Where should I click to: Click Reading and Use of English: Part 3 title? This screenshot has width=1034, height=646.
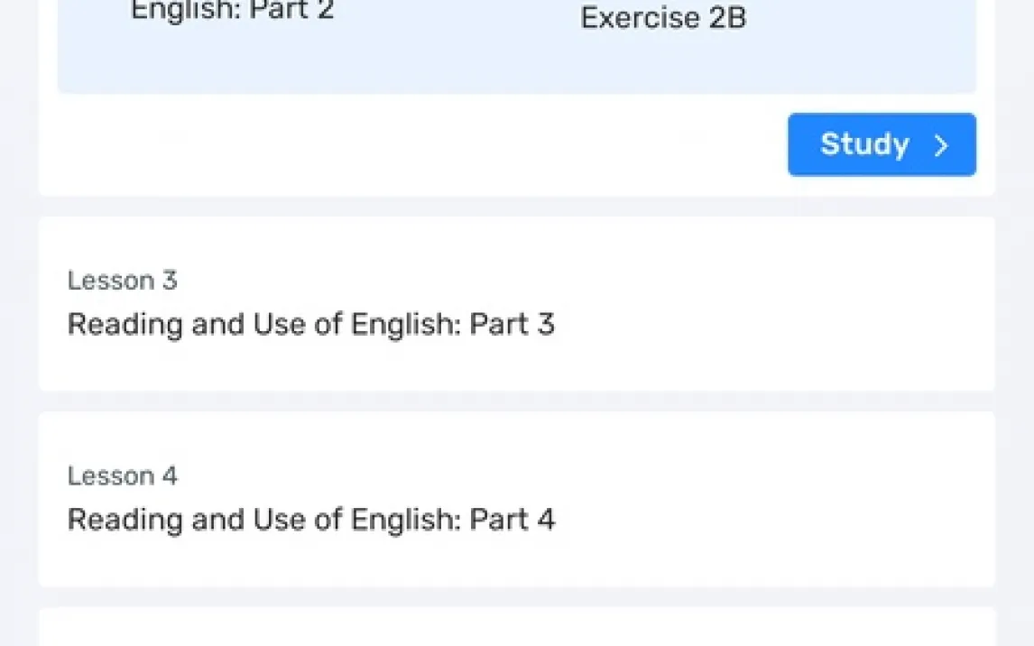pyautogui.click(x=310, y=324)
